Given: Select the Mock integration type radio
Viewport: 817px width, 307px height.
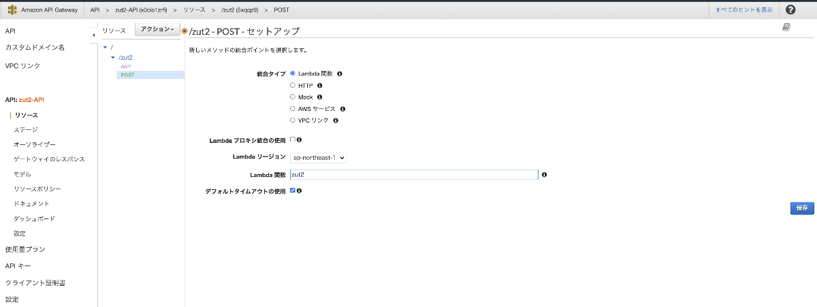Looking at the screenshot, I should click(293, 97).
